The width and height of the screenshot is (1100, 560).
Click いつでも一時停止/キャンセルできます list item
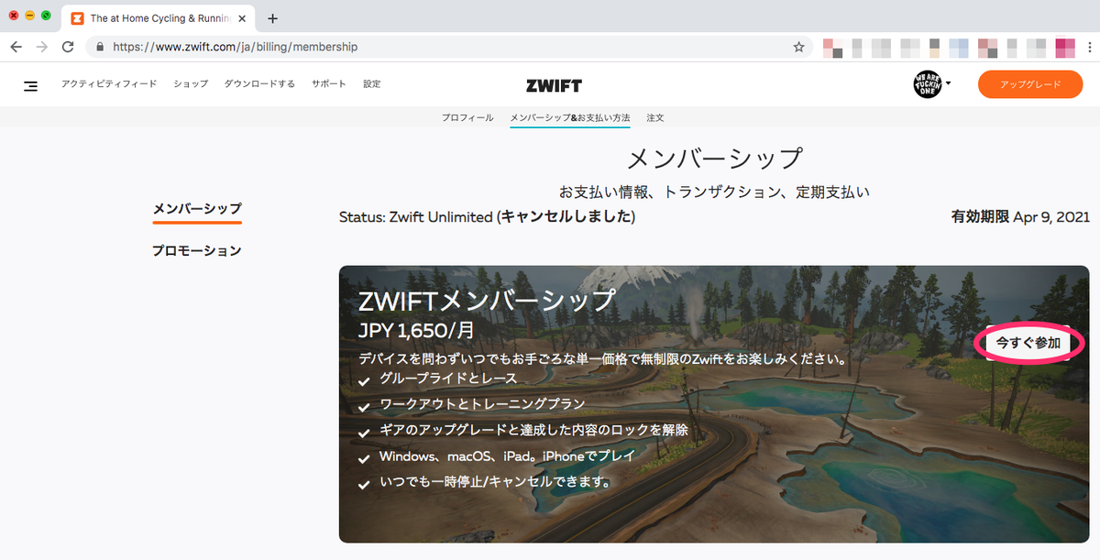(496, 481)
